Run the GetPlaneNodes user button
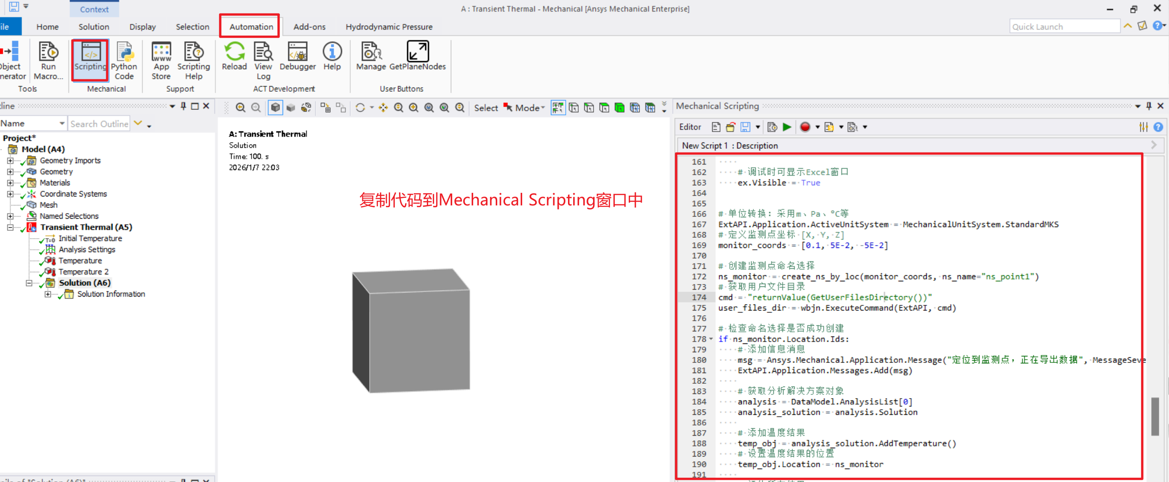This screenshot has height=482, width=1169. tap(417, 56)
